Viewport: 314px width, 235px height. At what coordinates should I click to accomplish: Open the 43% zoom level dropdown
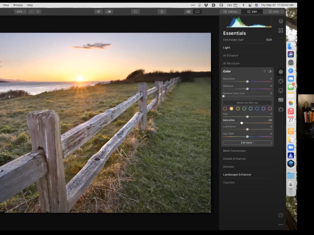tap(20, 12)
